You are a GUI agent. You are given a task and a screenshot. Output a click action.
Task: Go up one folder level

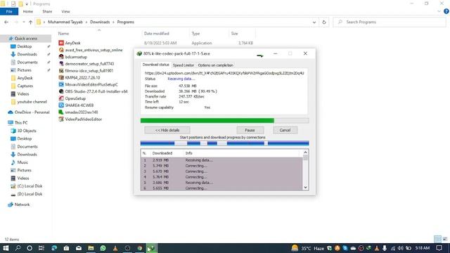[x=30, y=22]
